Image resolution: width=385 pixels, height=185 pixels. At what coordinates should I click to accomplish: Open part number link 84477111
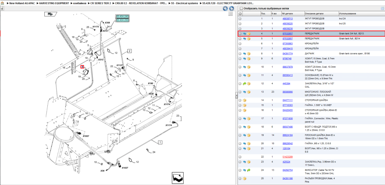pos(287,100)
